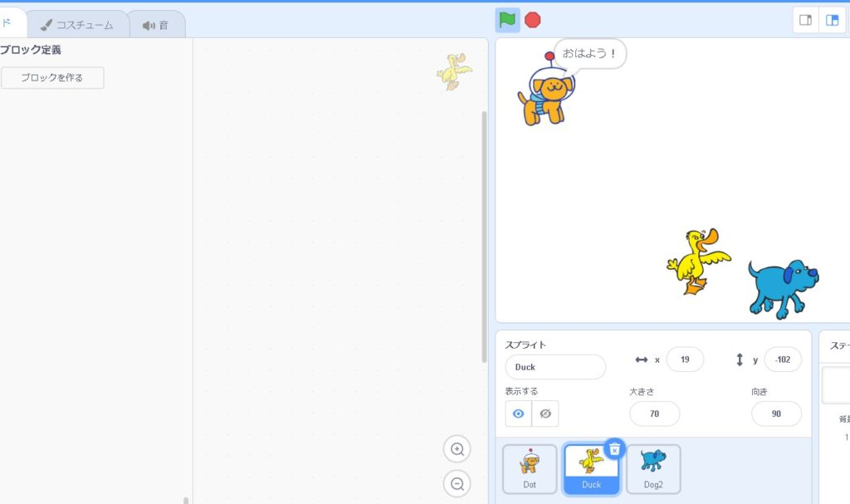Switch to large stage layout

click(x=832, y=20)
